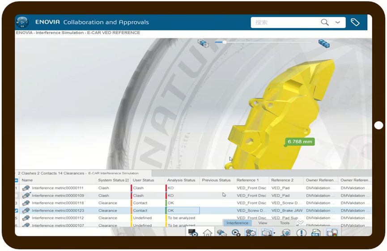
Task: Toggle the select-all checkbox in table header
Action: click(16, 180)
